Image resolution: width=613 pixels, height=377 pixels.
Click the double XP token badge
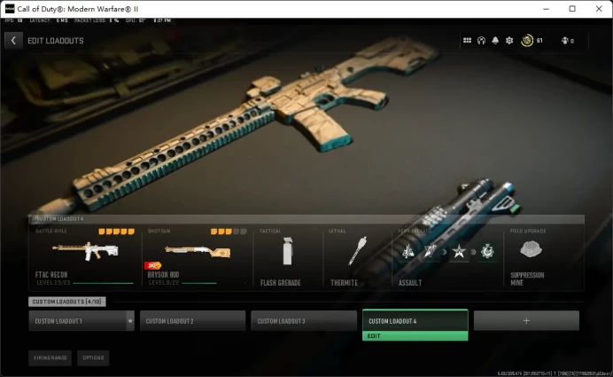pos(153,266)
